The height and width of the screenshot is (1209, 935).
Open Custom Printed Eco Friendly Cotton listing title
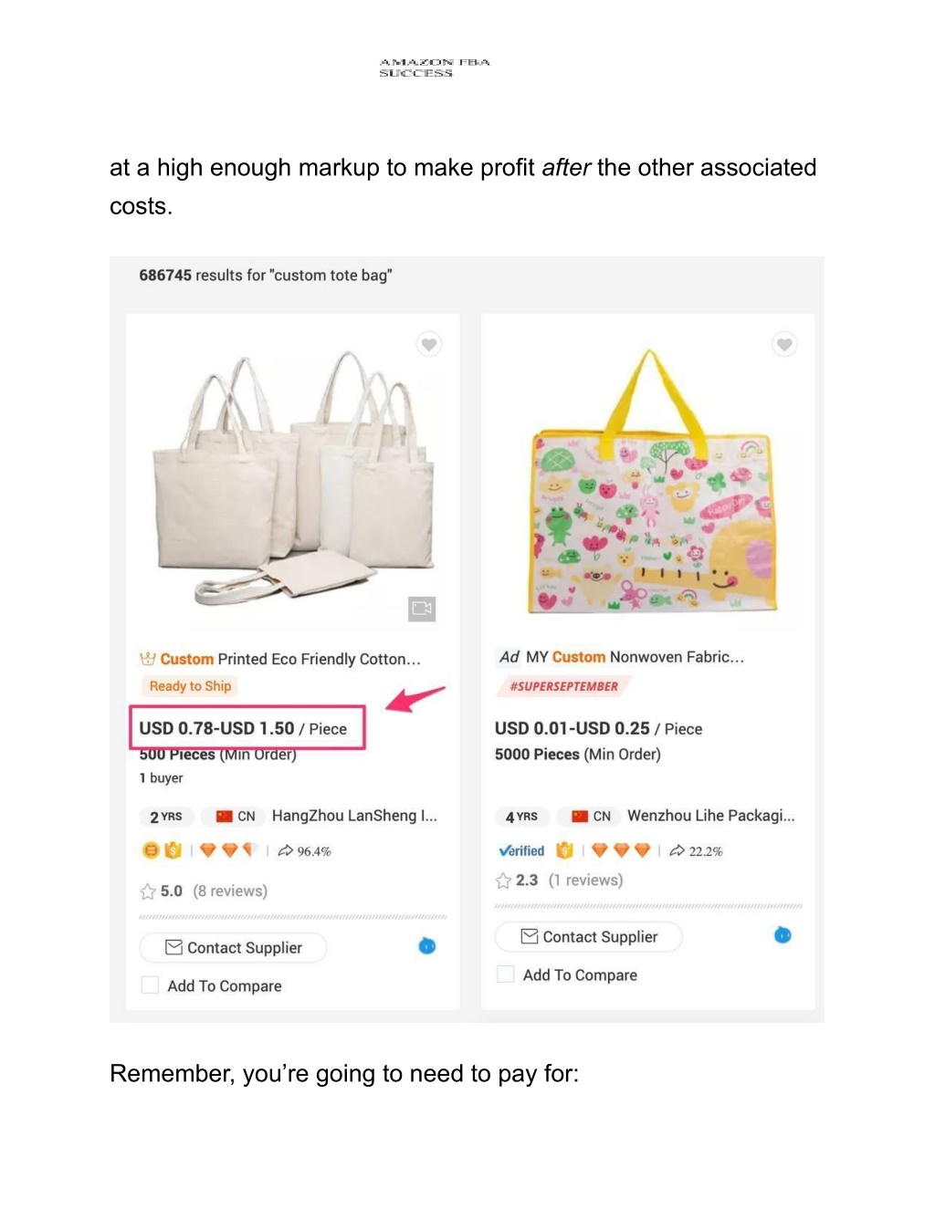click(289, 659)
